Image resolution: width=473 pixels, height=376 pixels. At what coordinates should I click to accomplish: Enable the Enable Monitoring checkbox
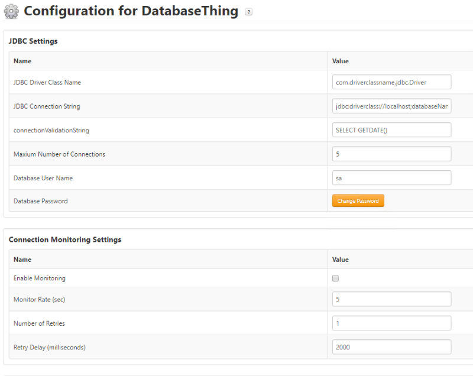(x=336, y=278)
